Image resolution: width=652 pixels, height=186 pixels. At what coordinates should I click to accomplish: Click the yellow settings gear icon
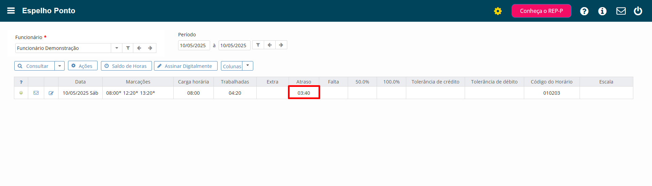click(x=498, y=11)
